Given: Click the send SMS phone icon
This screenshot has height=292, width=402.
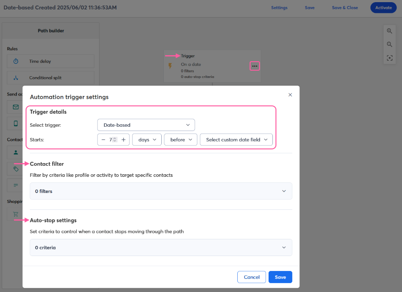Looking at the screenshot, I should pyautogui.click(x=16, y=123).
